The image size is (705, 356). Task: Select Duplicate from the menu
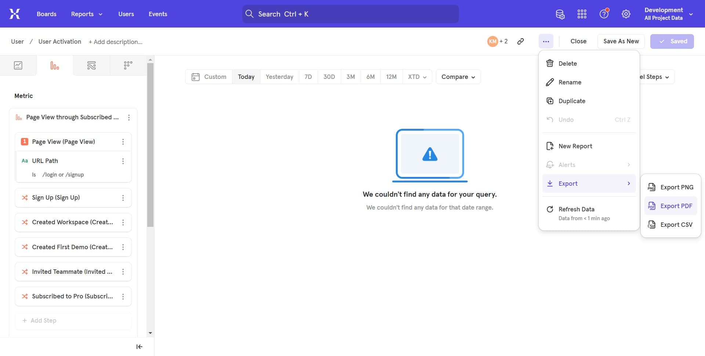click(572, 101)
